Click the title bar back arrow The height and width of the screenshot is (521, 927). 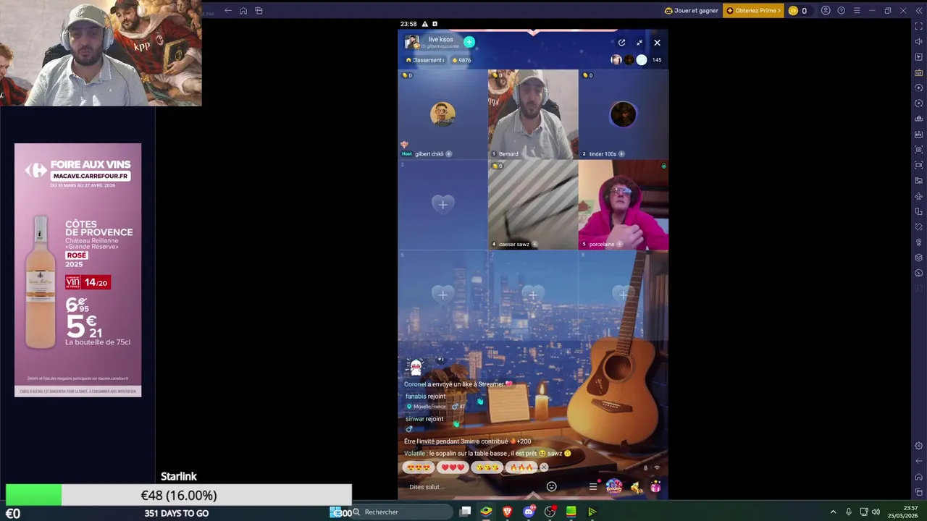pyautogui.click(x=228, y=10)
